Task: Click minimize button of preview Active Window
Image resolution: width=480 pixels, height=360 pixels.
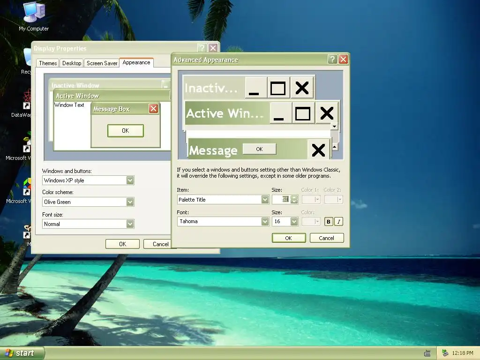Action: tap(280, 113)
